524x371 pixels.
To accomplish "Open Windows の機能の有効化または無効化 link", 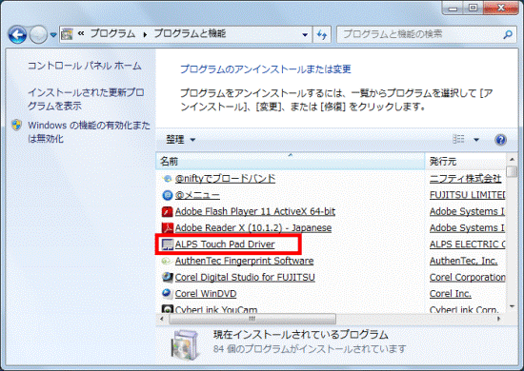I will [x=89, y=132].
